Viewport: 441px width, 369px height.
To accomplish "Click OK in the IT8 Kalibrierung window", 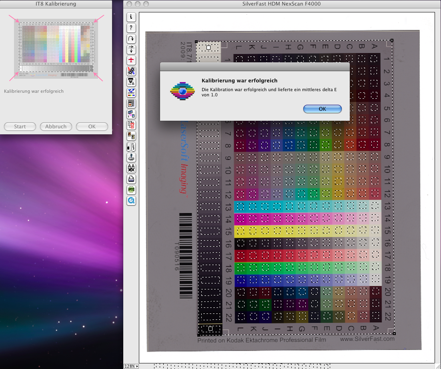I will (x=92, y=126).
